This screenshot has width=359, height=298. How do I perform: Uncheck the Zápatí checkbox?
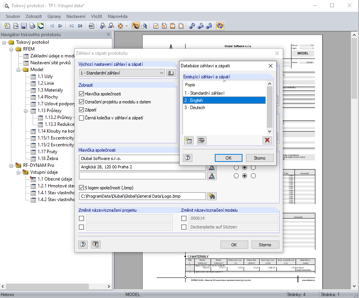(81, 109)
